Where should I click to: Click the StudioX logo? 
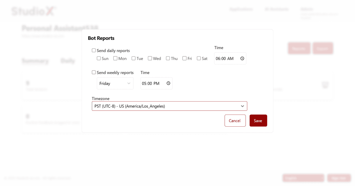point(33,11)
